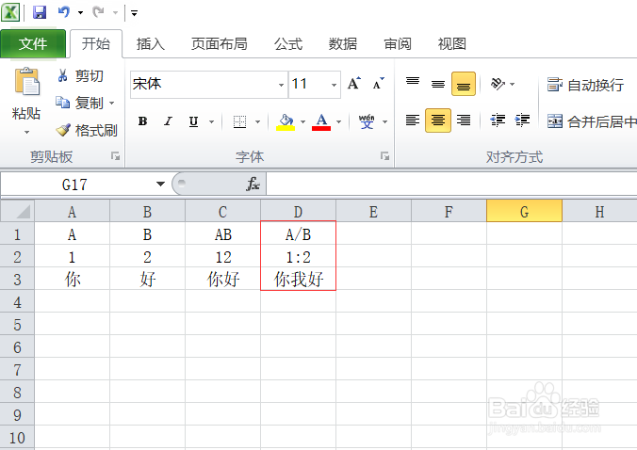Click the phonetic guide wén icon
The image size is (637, 450).
[367, 121]
